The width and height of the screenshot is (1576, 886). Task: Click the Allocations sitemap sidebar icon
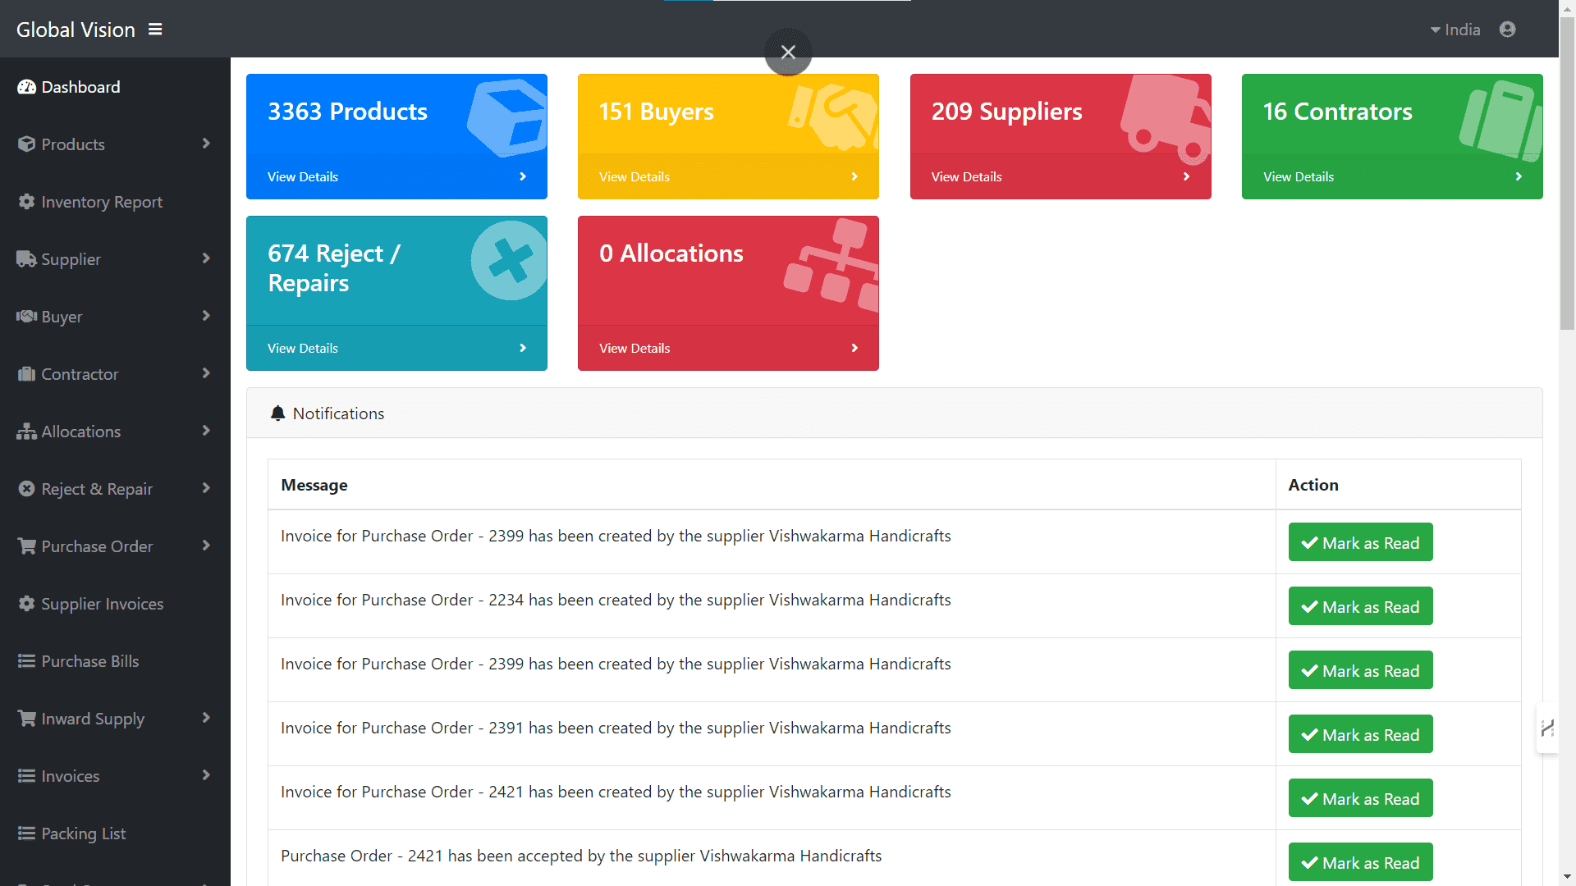pyautogui.click(x=26, y=432)
